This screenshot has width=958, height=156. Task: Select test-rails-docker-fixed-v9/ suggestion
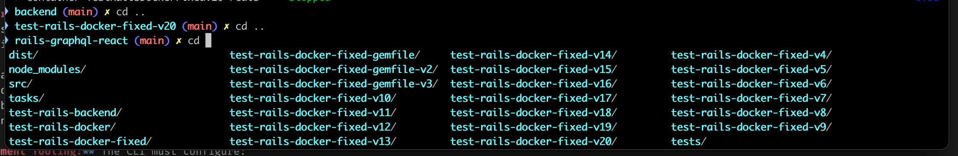click(751, 127)
